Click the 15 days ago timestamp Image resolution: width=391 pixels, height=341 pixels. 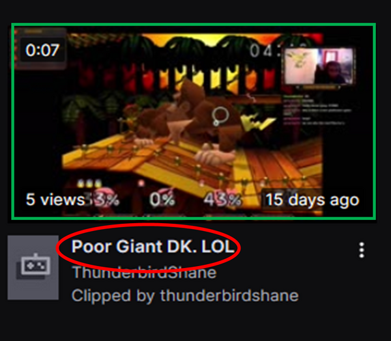click(312, 200)
